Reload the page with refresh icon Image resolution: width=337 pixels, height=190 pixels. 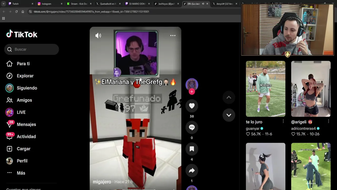click(x=16, y=12)
